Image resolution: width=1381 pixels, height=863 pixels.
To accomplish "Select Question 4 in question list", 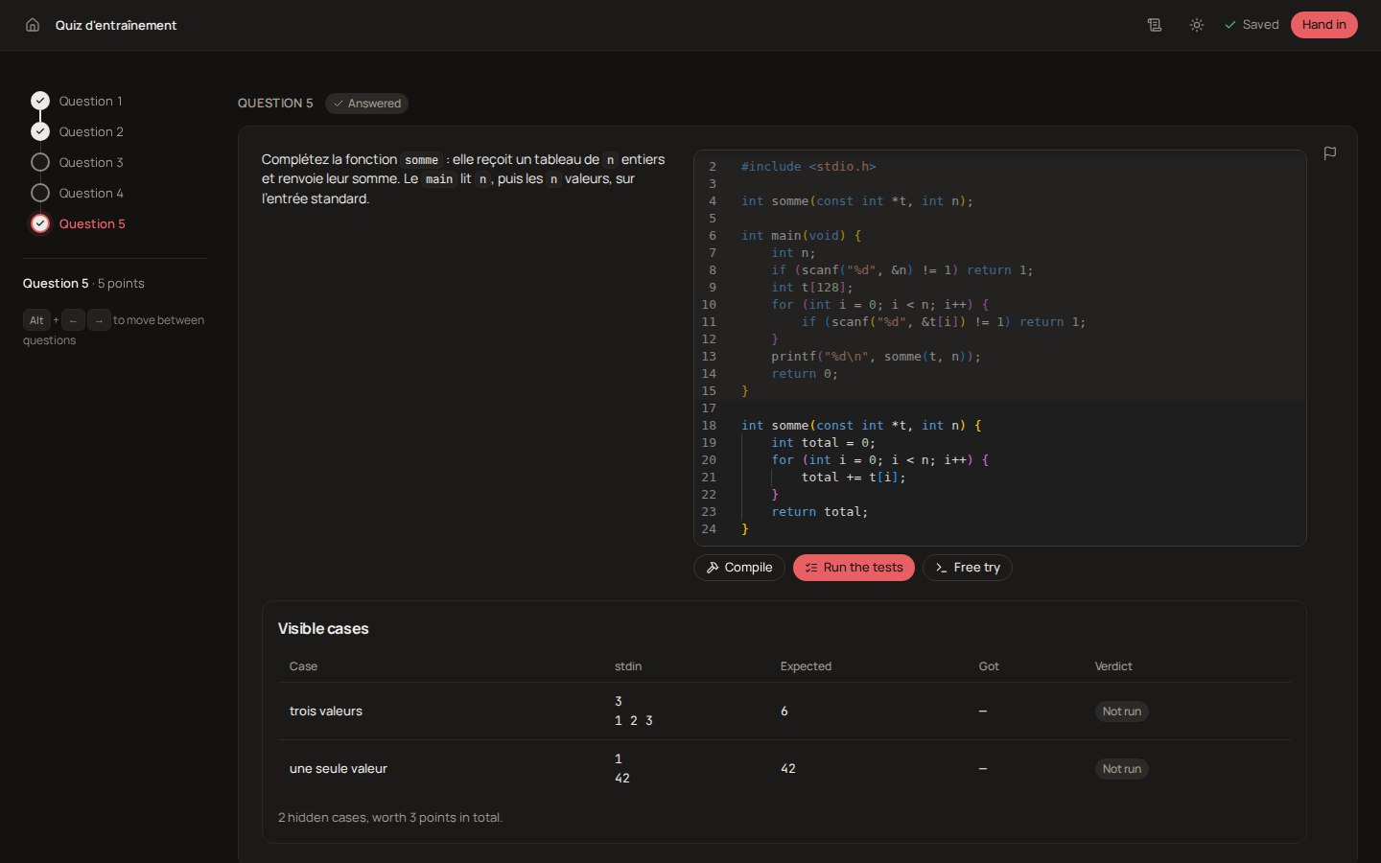I will click(x=77, y=193).
